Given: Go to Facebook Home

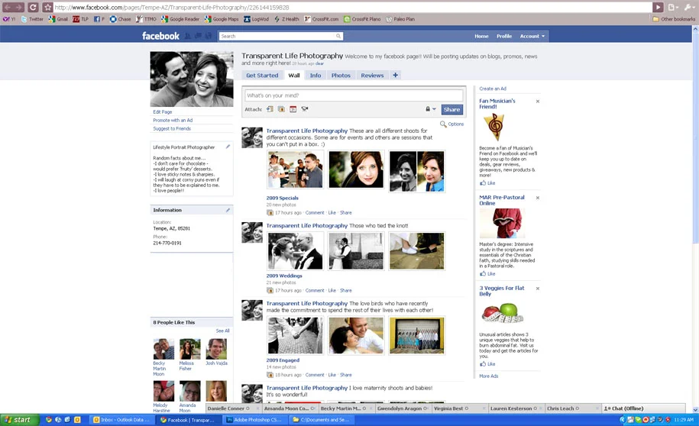Looking at the screenshot, I should coord(481,36).
